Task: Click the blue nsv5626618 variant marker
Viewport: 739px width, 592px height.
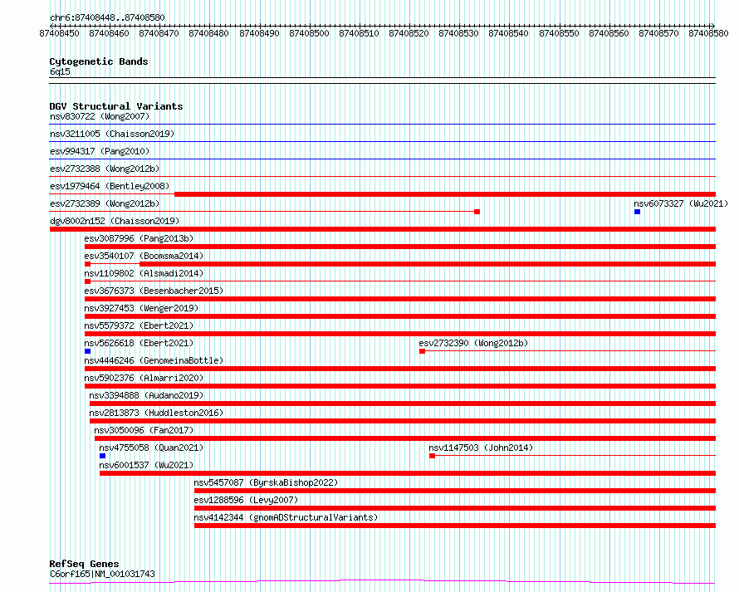Action: tap(88, 351)
